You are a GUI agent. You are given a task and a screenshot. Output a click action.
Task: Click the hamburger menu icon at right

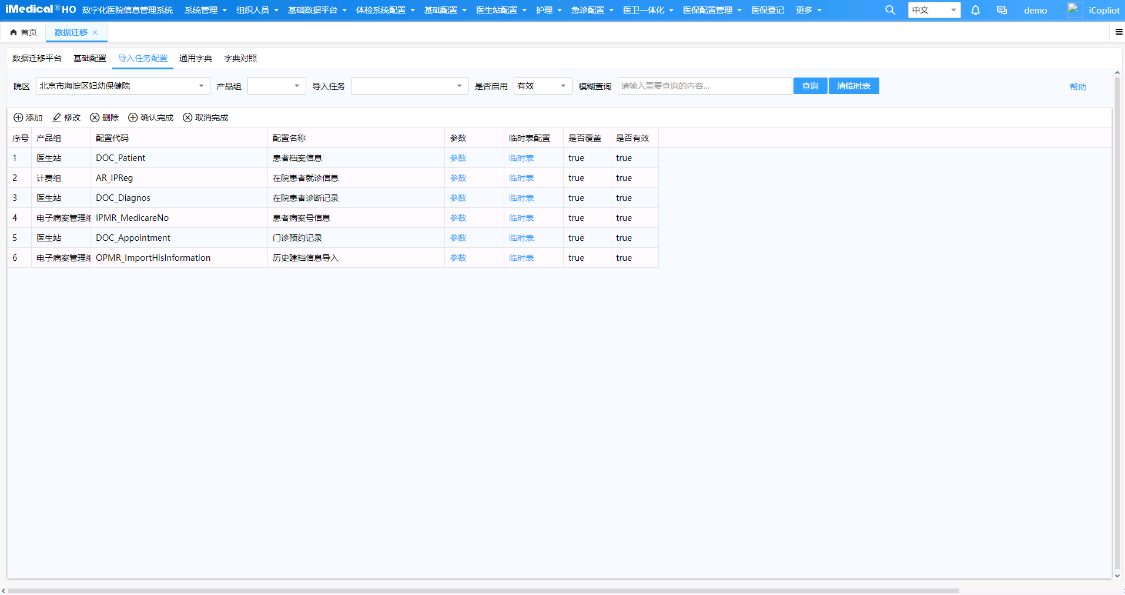(x=1119, y=32)
